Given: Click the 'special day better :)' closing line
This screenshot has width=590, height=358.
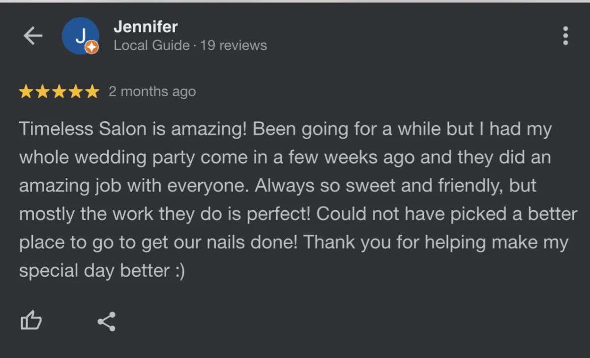Looking at the screenshot, I should tap(102, 272).
